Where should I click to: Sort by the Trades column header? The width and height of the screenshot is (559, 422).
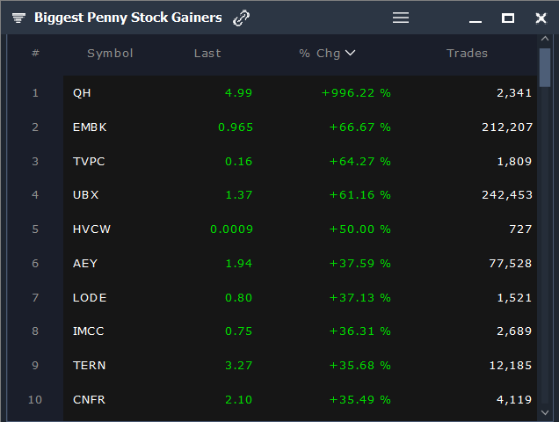(x=467, y=54)
